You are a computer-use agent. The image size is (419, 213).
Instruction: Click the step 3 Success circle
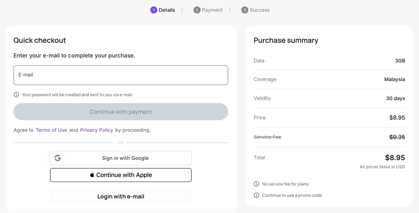[245, 10]
